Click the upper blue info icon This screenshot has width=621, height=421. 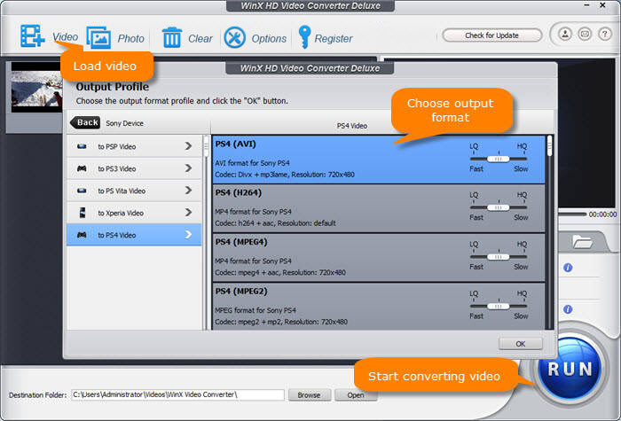click(x=568, y=268)
